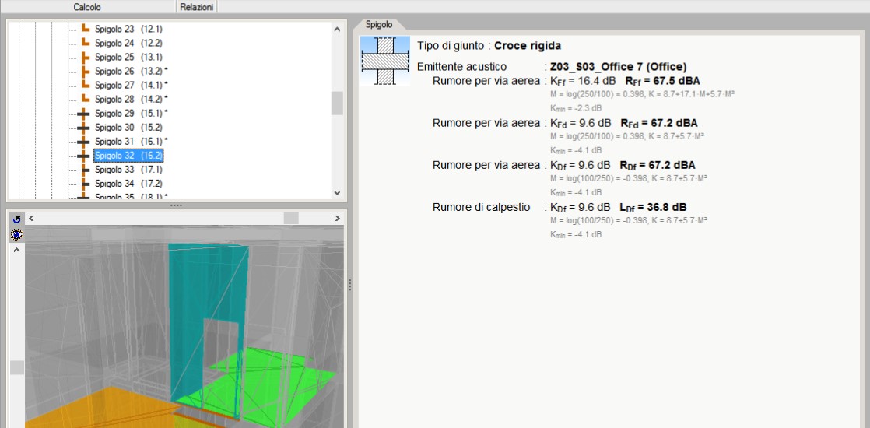870x428 pixels.
Task: Open the Calcolo tab
Action: pos(87,7)
